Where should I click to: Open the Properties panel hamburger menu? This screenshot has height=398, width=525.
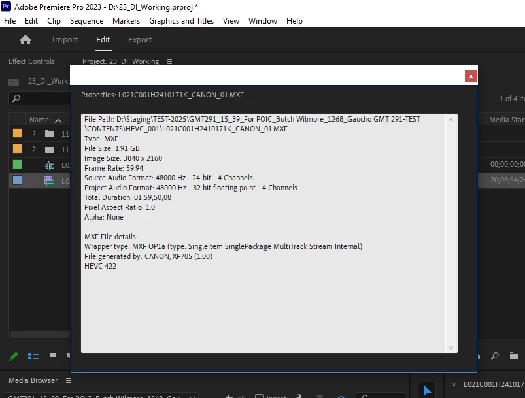tap(254, 95)
